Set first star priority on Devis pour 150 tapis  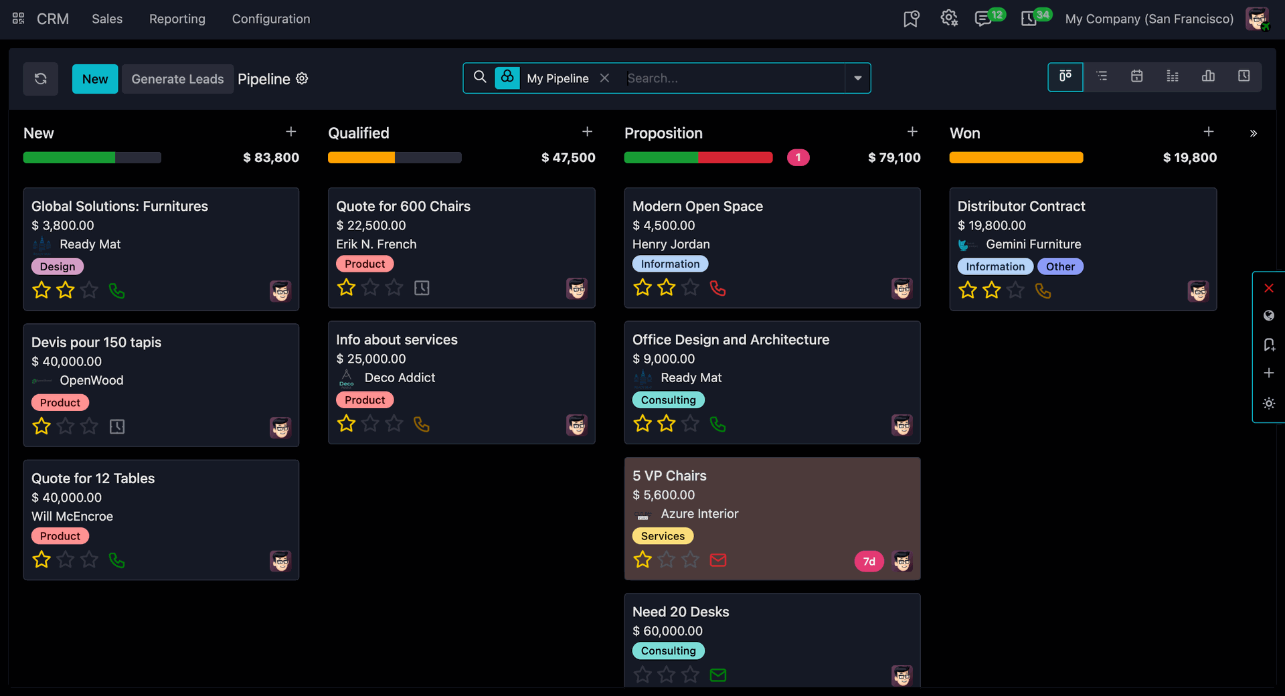pos(41,426)
